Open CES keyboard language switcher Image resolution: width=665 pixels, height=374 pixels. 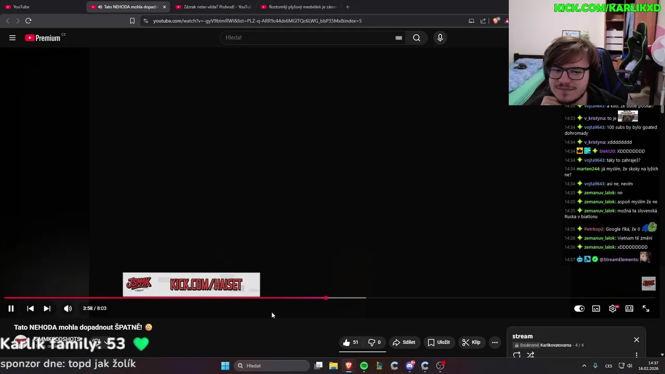pos(608,366)
